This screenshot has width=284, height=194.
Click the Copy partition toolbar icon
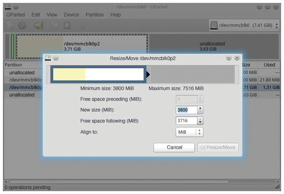click(55, 25)
